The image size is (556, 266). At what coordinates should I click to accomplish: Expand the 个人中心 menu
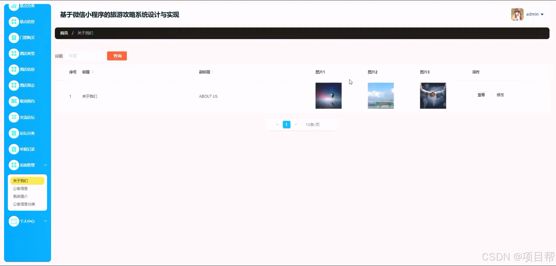point(28,221)
